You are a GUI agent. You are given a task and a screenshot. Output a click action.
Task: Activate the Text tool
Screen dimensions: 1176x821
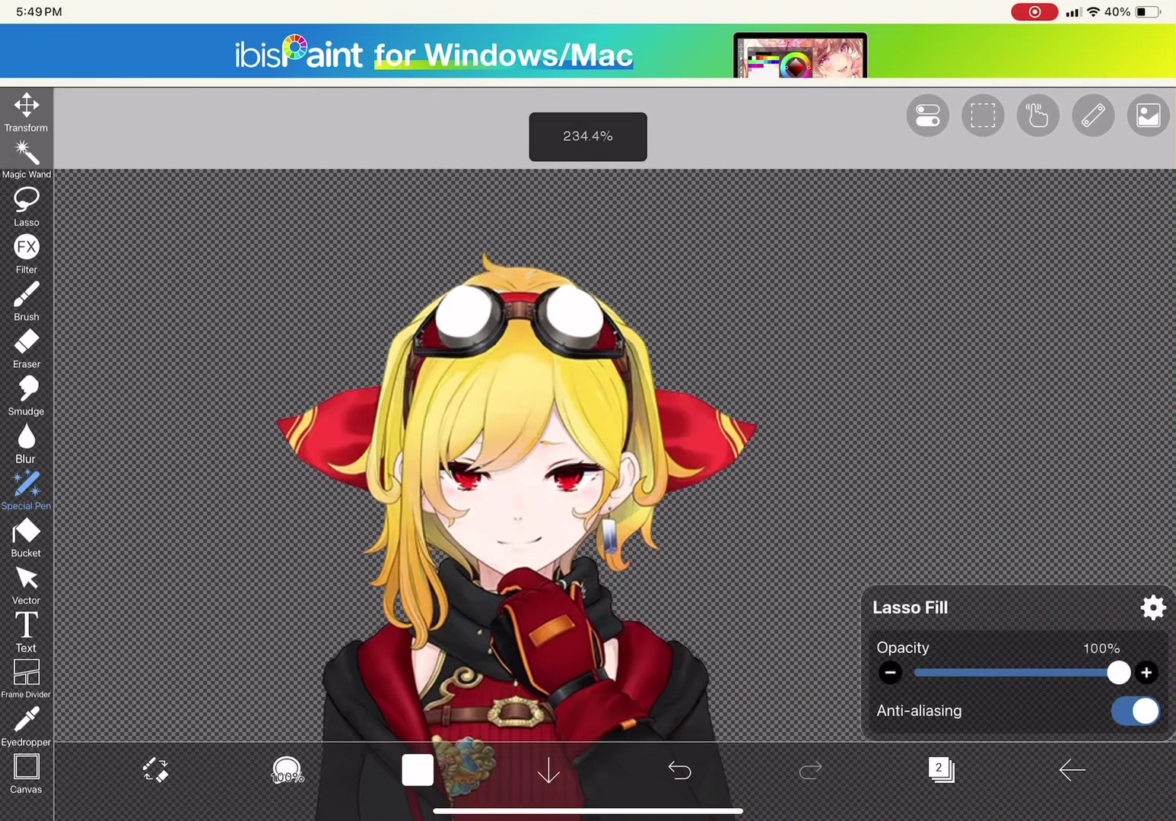point(27,632)
